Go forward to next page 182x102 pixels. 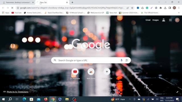coord(8,8)
